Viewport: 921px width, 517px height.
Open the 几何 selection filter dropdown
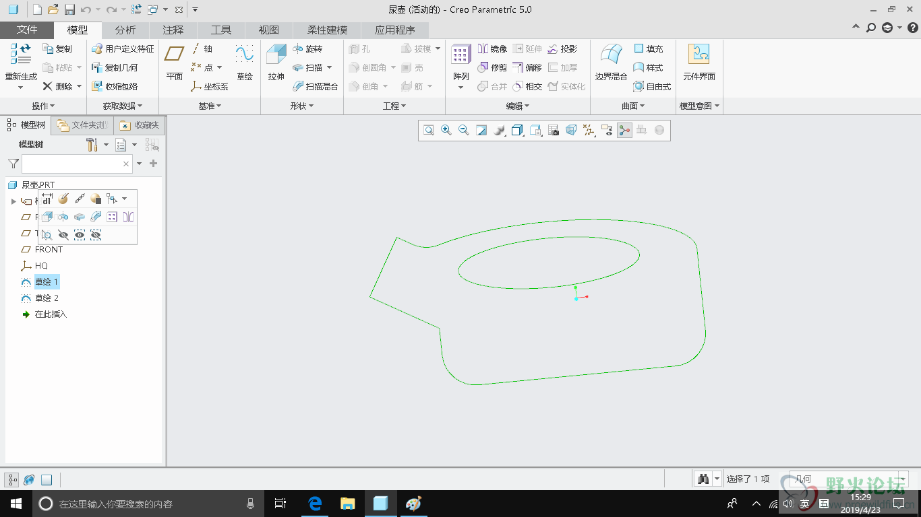point(903,479)
